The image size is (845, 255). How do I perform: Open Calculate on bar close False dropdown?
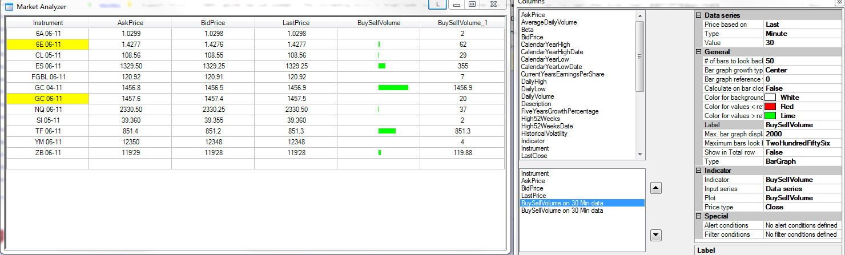[804, 88]
